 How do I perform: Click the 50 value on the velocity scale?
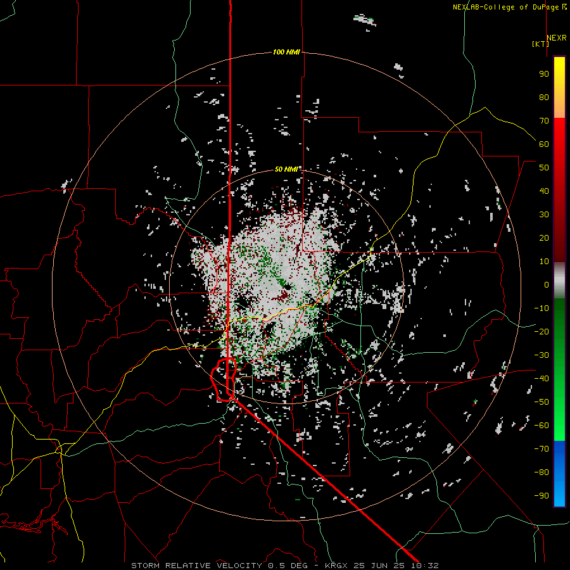pyautogui.click(x=544, y=168)
